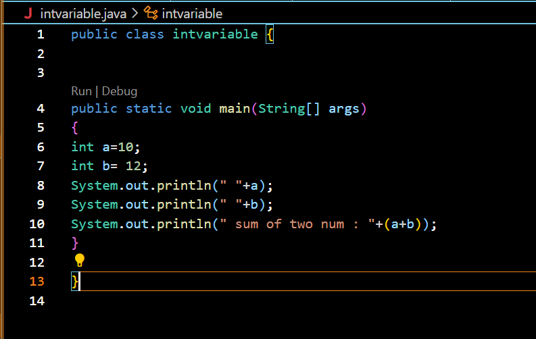Click '+b' on line 9

point(250,205)
